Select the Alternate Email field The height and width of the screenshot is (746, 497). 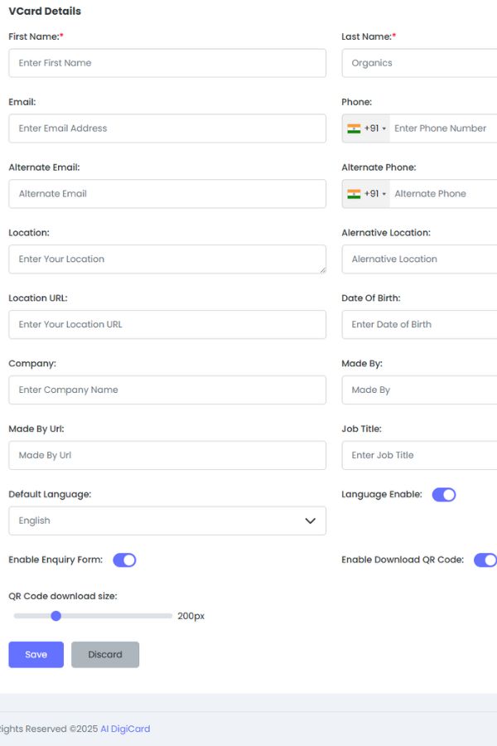coord(167,194)
